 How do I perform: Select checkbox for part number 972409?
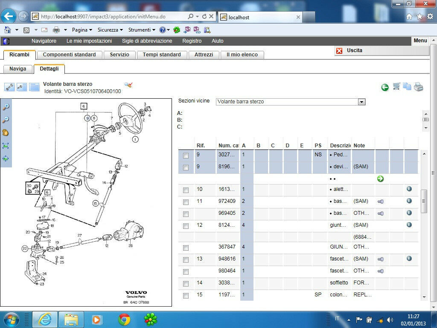186,202
